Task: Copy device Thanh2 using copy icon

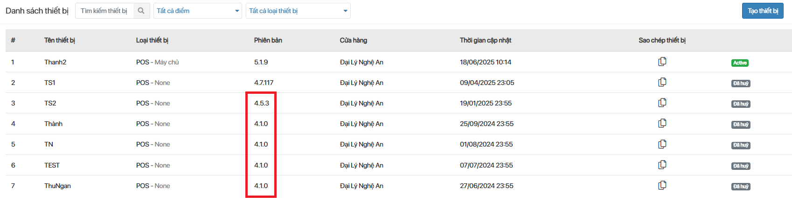Action: click(x=662, y=62)
